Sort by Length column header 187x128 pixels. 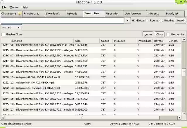click(x=174, y=41)
